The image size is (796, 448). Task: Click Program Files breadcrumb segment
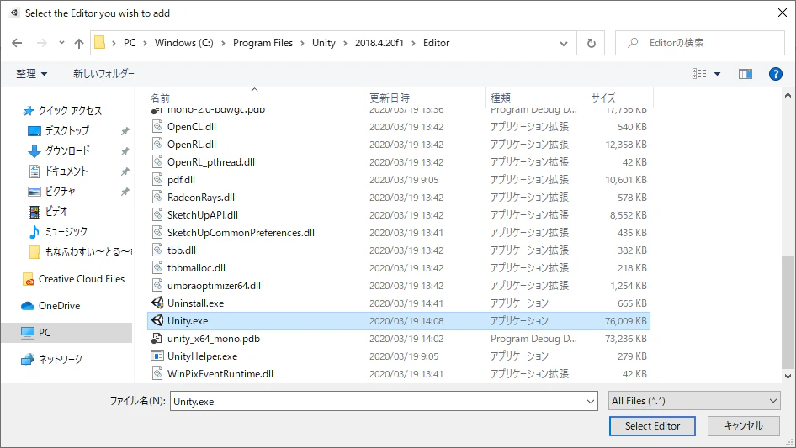(x=263, y=43)
